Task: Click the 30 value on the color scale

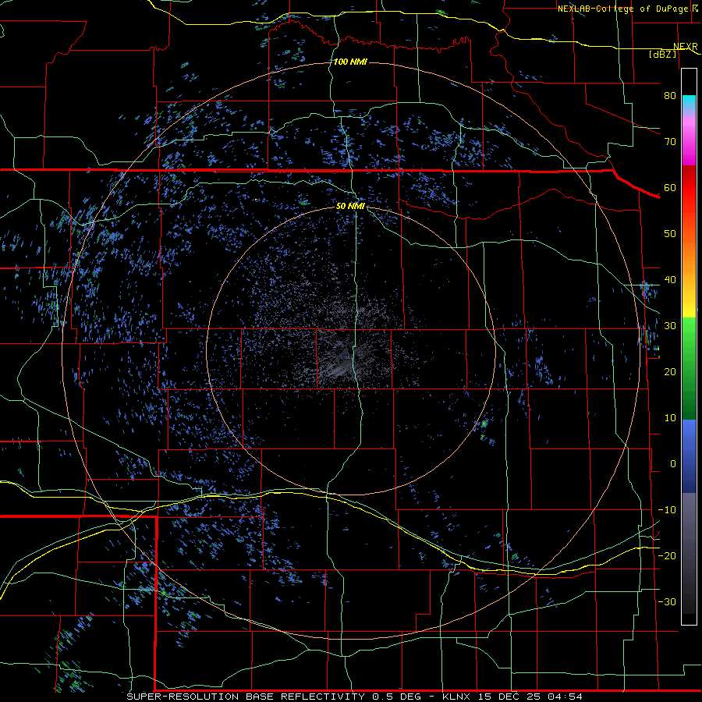Action: (x=670, y=326)
